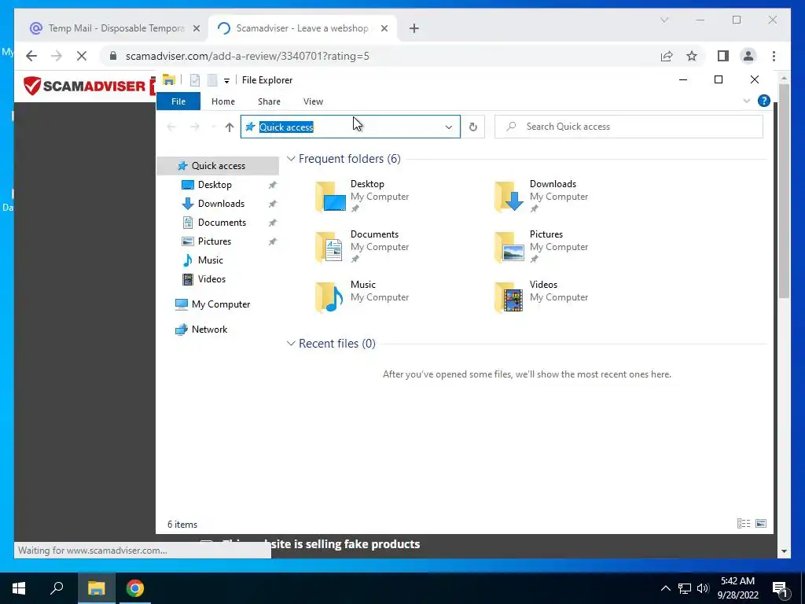Open the File Explorer Help icon
805x604 pixels.
tap(763, 101)
